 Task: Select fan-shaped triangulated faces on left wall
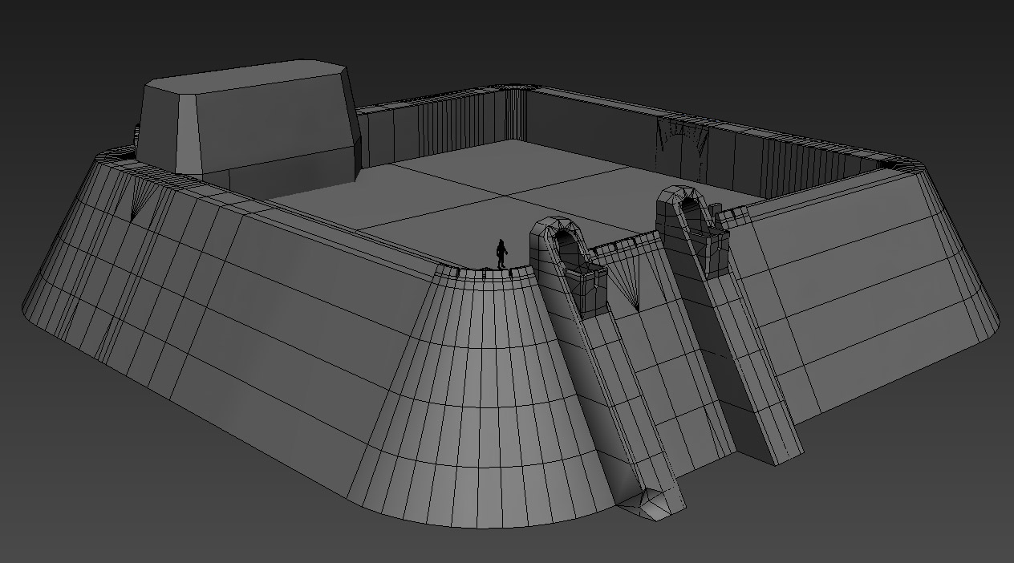[141, 198]
